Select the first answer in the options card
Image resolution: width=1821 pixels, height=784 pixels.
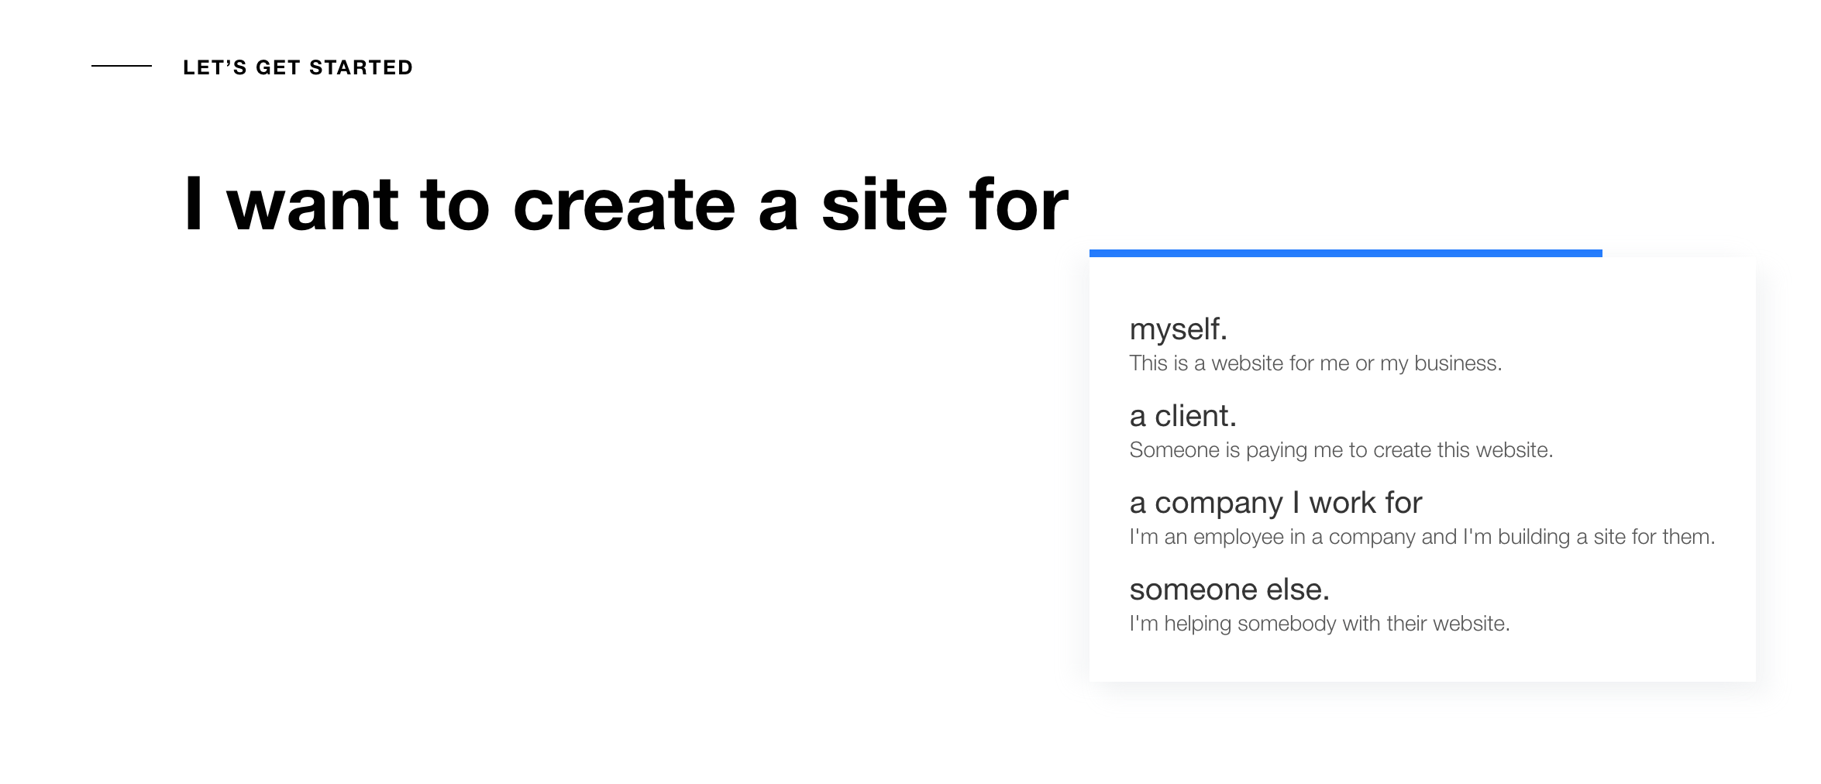(1179, 328)
